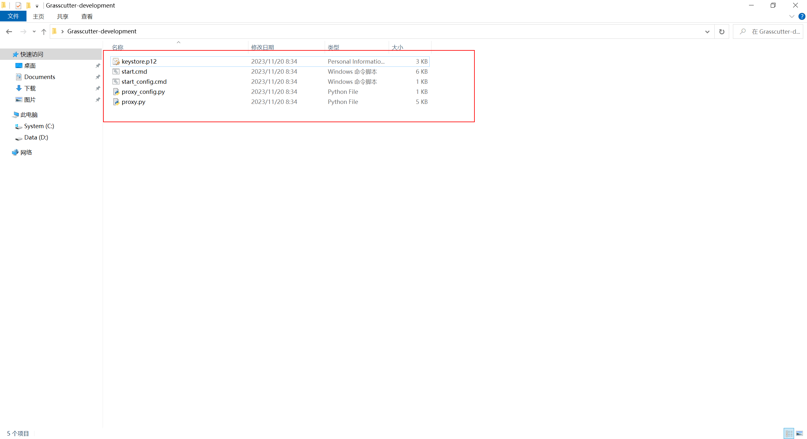Click the 5 个项目 status bar text

(18, 433)
